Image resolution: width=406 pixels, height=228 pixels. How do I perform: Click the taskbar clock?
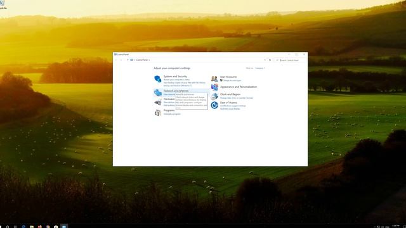(396, 226)
